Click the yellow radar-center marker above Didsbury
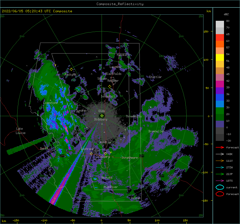This screenshot has height=224, width=240. 102,116
